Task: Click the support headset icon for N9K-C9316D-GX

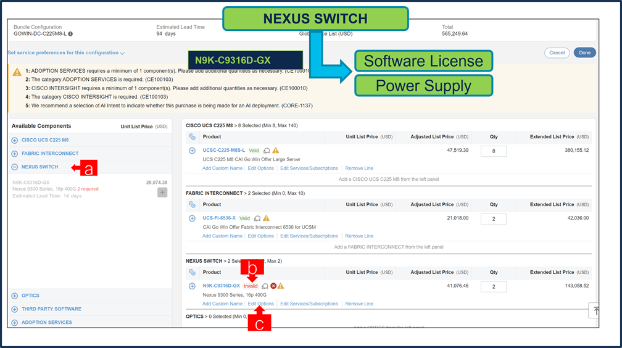Action: 265,286
